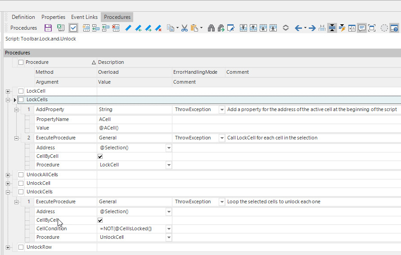Collapse the AddProperty step
The width and height of the screenshot is (401, 255).
(16, 110)
